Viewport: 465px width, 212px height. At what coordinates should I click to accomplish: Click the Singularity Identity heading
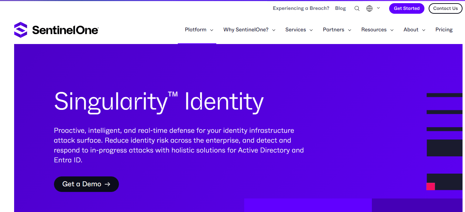[159, 102]
